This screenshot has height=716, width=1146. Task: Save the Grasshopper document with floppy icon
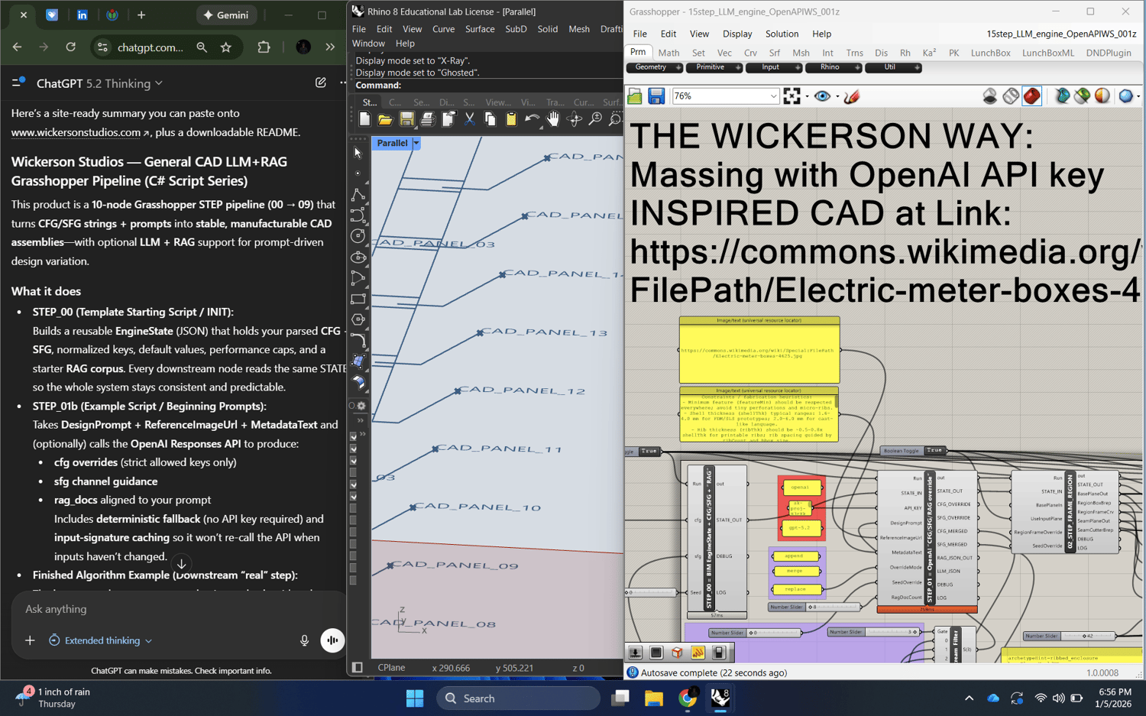point(656,96)
